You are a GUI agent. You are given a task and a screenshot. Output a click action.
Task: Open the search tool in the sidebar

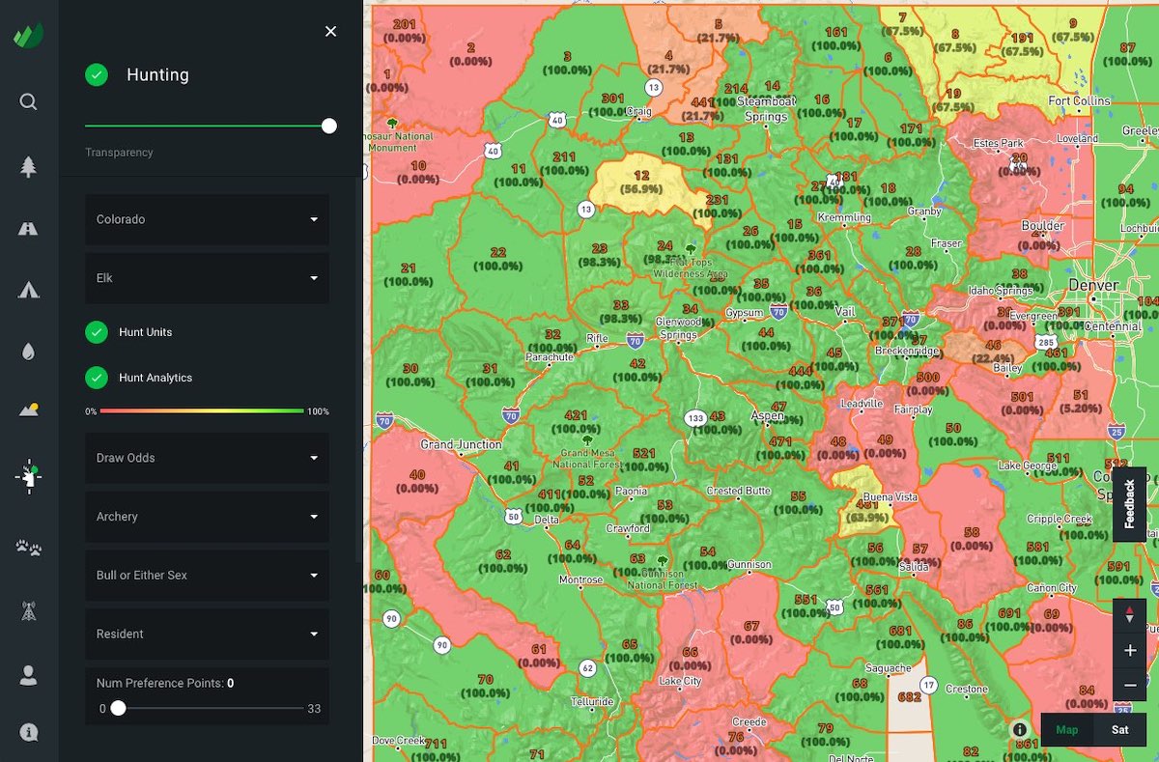click(x=28, y=101)
